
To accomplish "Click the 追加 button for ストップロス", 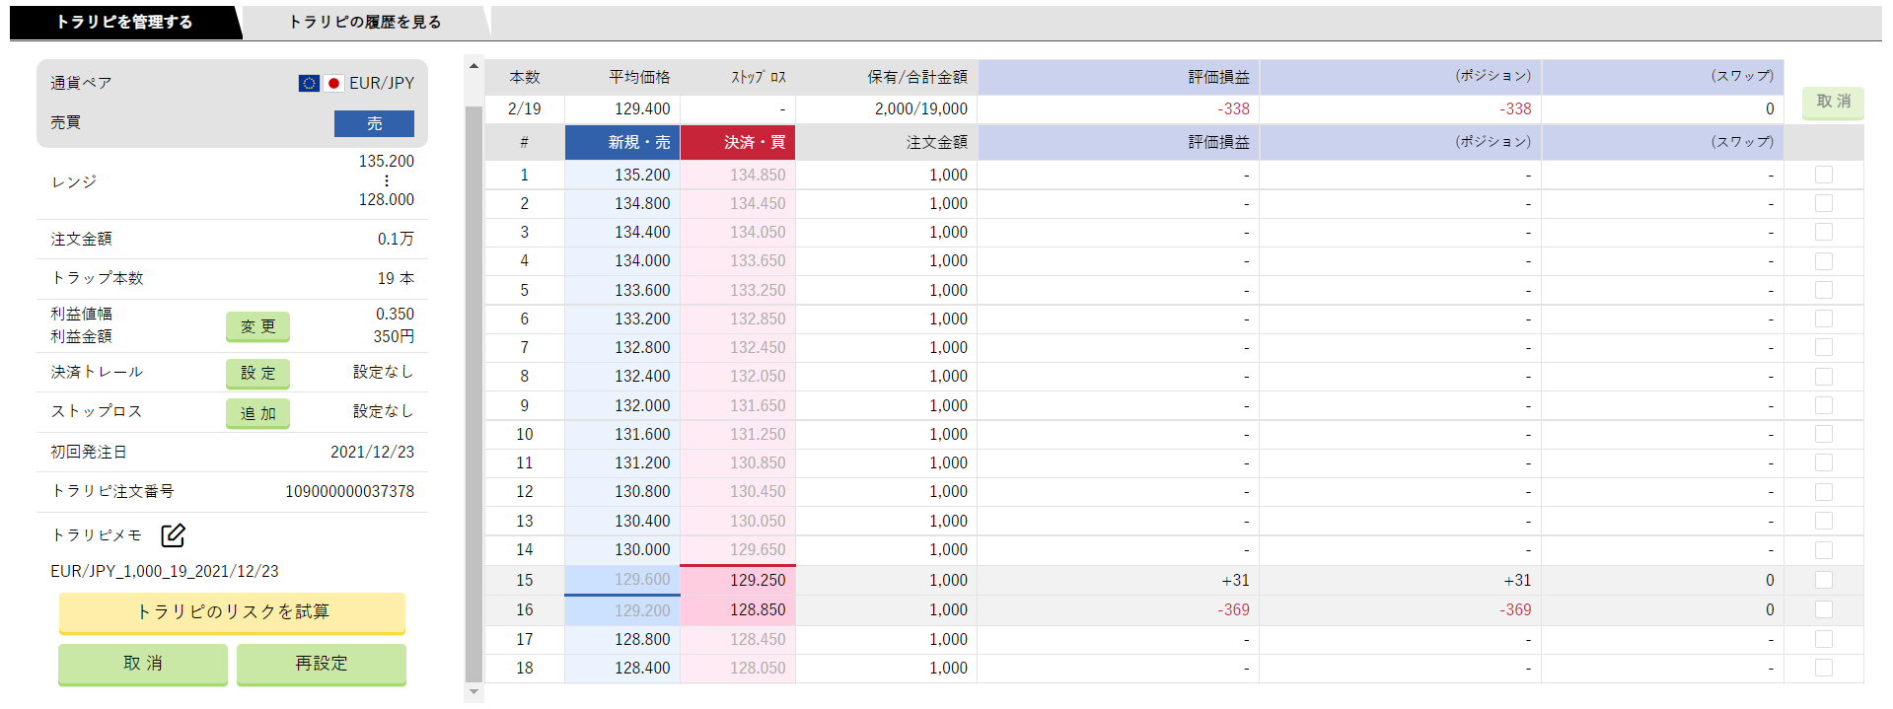I will pos(257,413).
